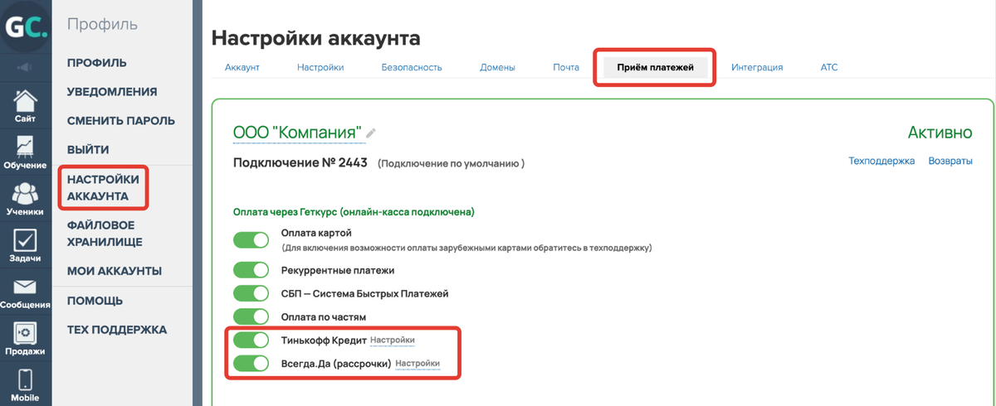Open Настройки link for Всегда.Да
Screen dimensions: 996x406
click(x=417, y=364)
